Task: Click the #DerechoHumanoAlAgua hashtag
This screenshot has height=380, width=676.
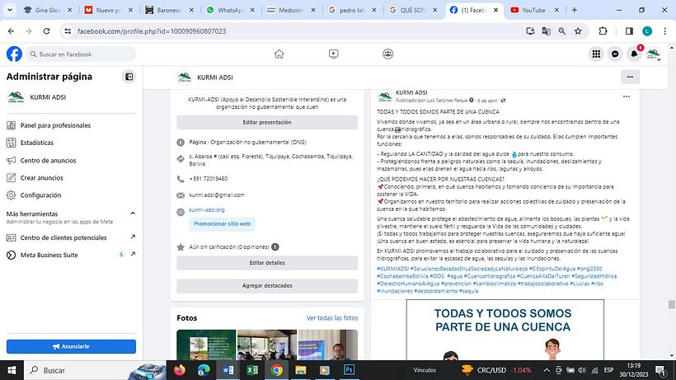Action: coord(408,284)
